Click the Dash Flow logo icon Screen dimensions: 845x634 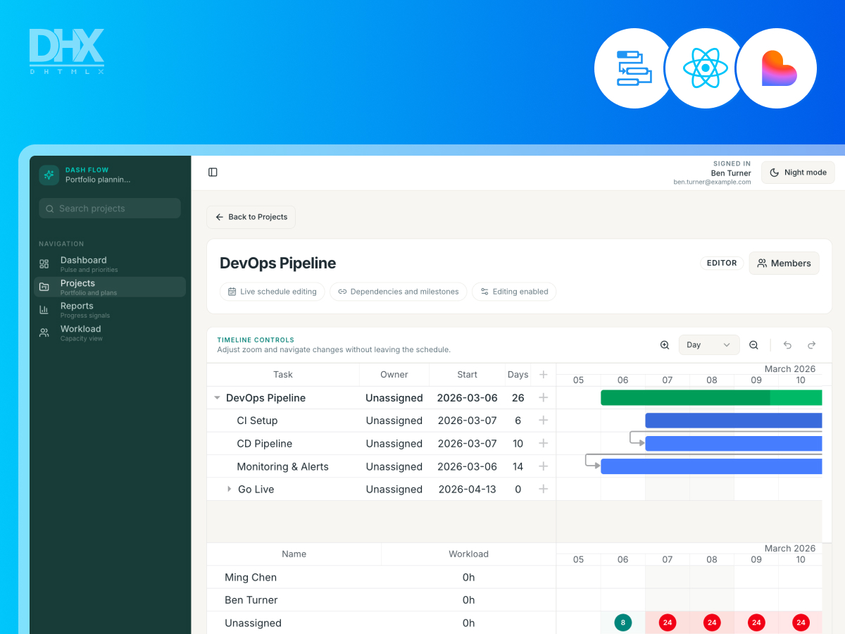pyautogui.click(x=49, y=175)
